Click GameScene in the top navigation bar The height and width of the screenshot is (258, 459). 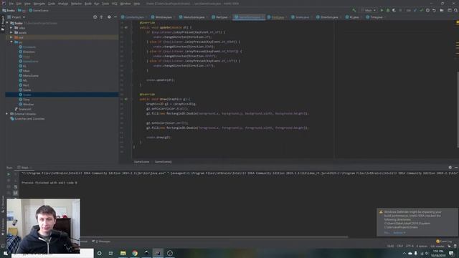(x=38, y=10)
